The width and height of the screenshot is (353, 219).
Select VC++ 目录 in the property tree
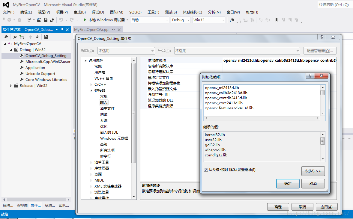[x=103, y=78]
